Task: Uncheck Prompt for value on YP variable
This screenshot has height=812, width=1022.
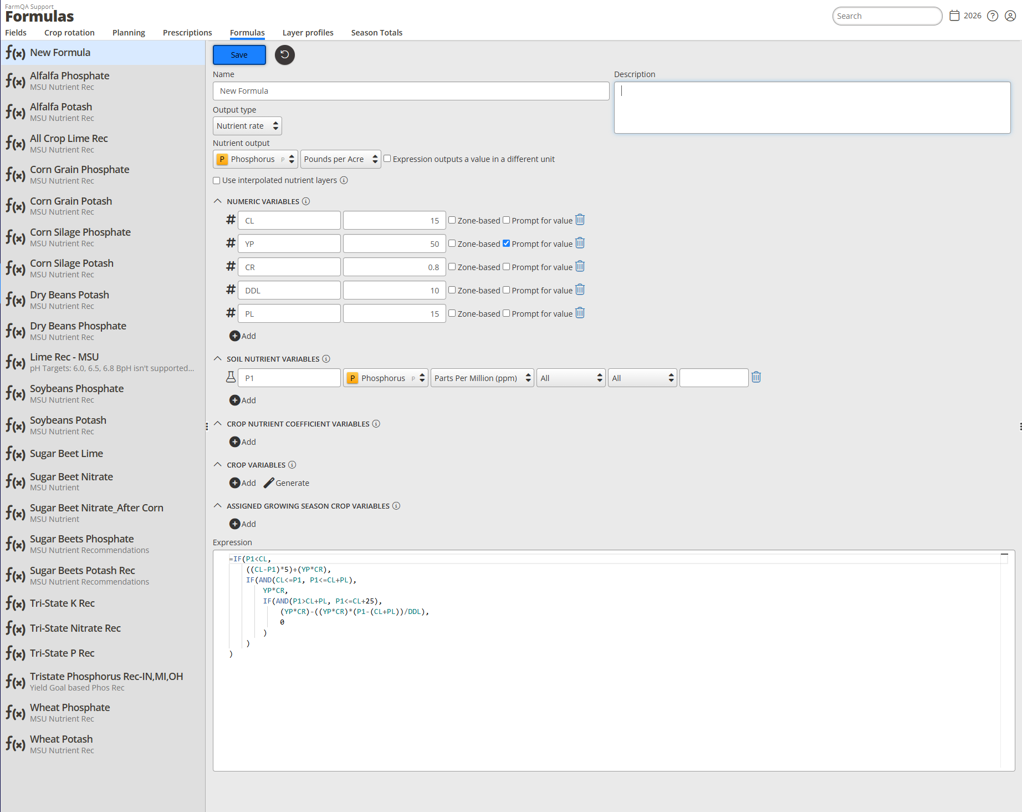Action: 507,243
